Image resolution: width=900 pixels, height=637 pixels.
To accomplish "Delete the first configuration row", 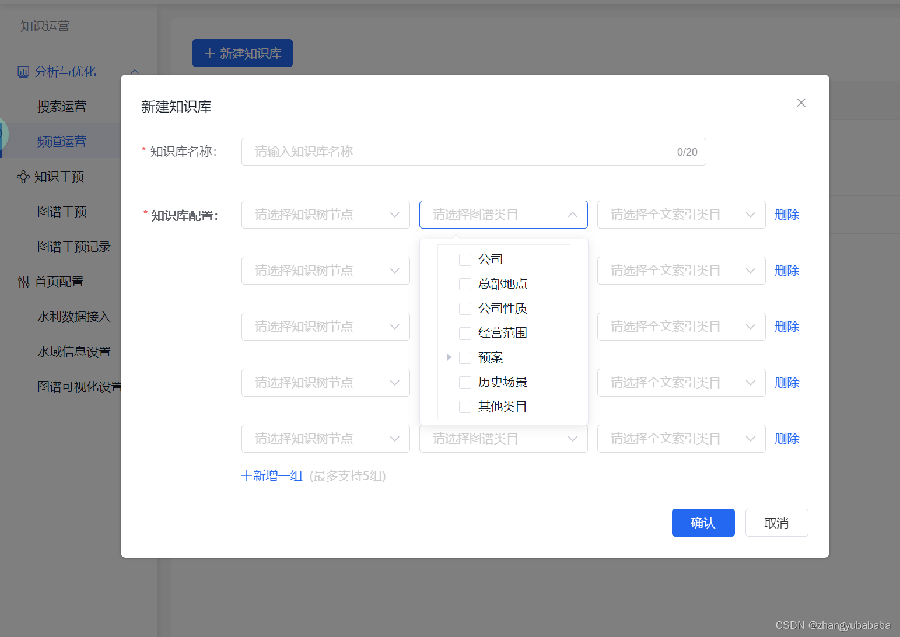I will [787, 215].
